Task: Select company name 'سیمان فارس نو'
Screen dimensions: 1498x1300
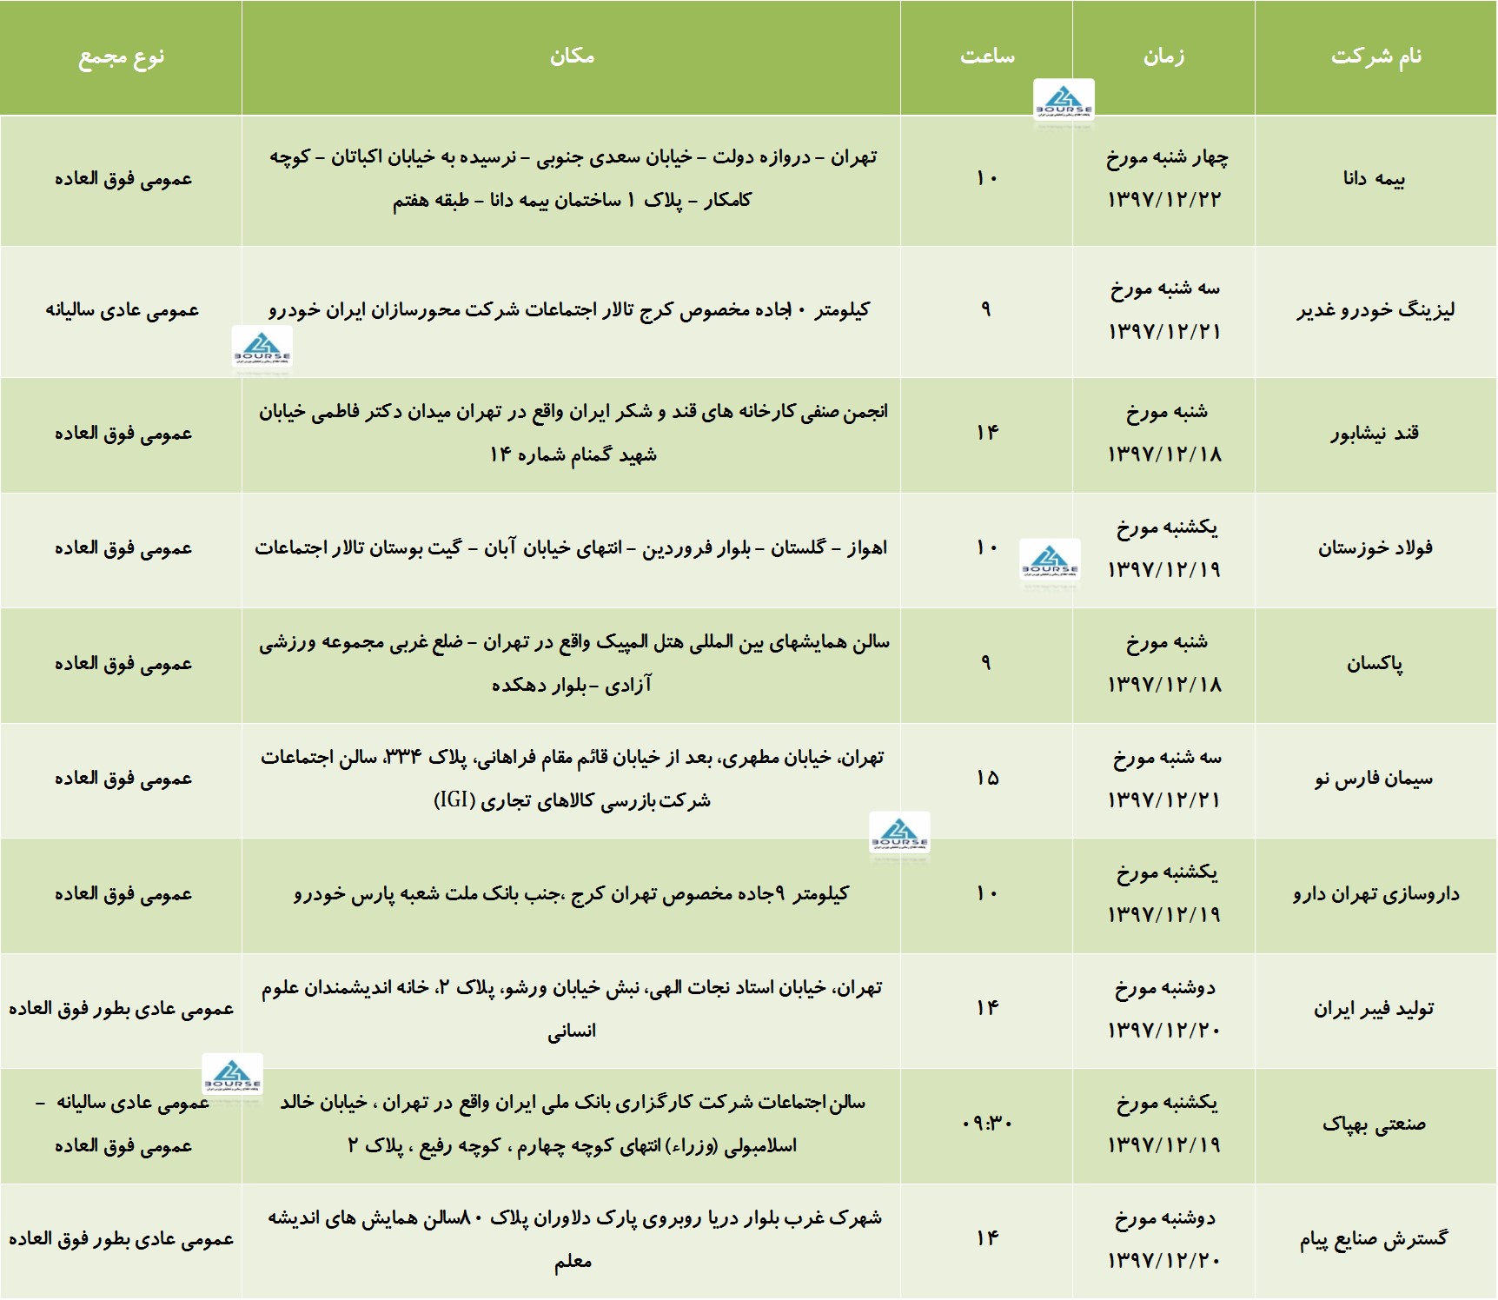Action: pyautogui.click(x=1374, y=779)
